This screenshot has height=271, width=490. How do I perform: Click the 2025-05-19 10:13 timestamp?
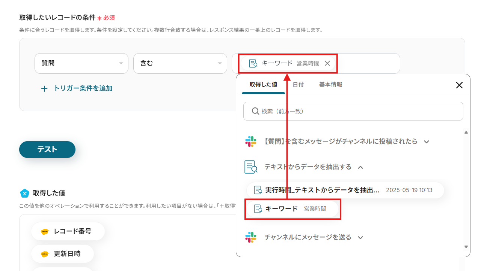pyautogui.click(x=409, y=190)
